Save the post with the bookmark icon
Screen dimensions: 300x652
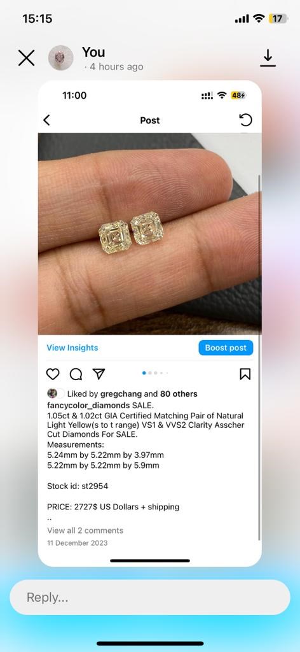(x=245, y=374)
